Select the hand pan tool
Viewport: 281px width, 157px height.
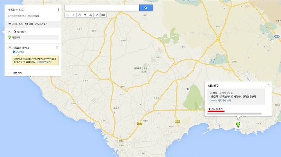[80, 15]
